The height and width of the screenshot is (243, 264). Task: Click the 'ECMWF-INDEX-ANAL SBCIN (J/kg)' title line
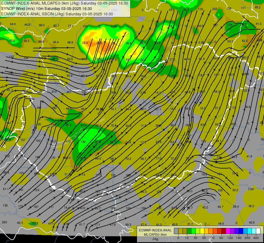pos(57,14)
